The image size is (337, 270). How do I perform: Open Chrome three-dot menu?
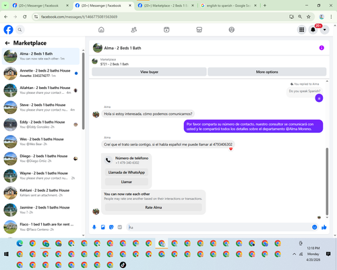coord(331,17)
